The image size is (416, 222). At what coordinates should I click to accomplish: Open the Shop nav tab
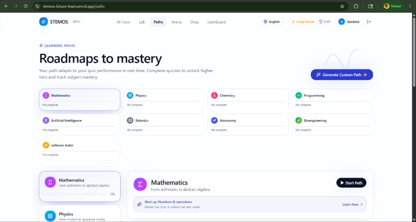[194, 22]
